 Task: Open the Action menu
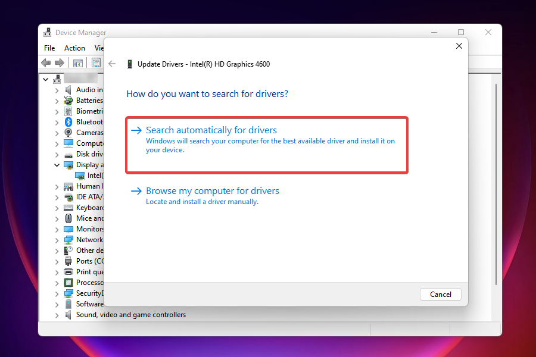pos(74,48)
